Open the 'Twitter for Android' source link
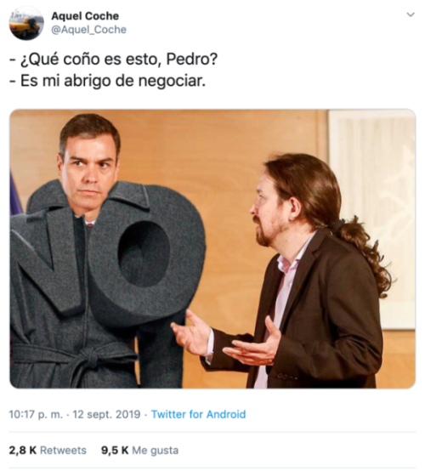Viewport: 425px width, 471px height. pos(198,415)
